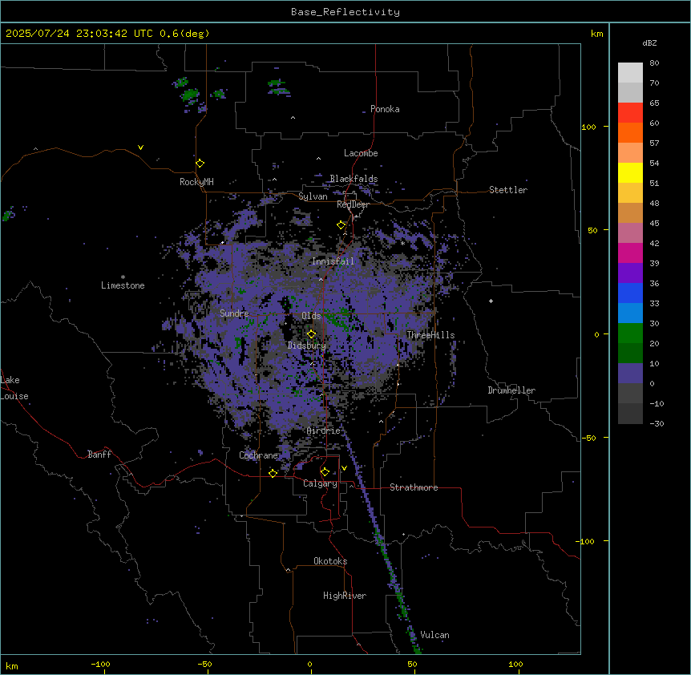Click the Sundre label
This screenshot has height=675, width=691.
(234, 313)
